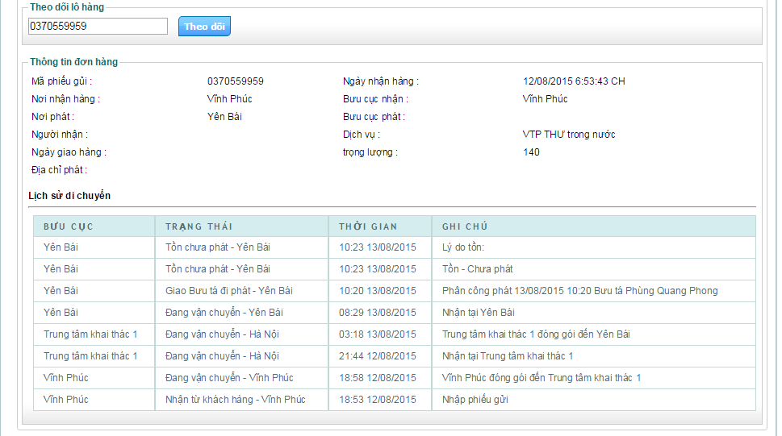
Task: Click the Ngày nhận hàng date value
Action: click(574, 81)
